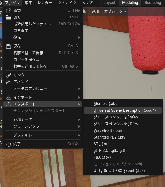Choose 名前を付けて保存... entry

43,53
